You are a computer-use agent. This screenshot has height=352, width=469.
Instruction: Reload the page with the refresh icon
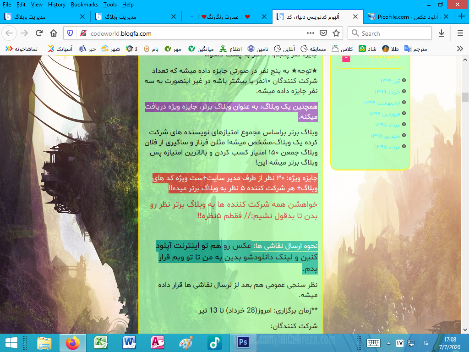(39, 33)
